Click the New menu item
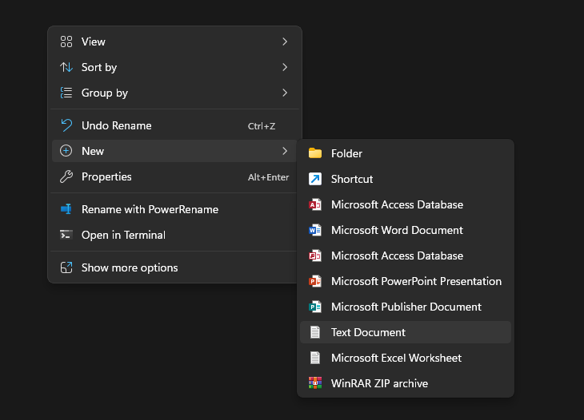584x420 pixels. 93,151
